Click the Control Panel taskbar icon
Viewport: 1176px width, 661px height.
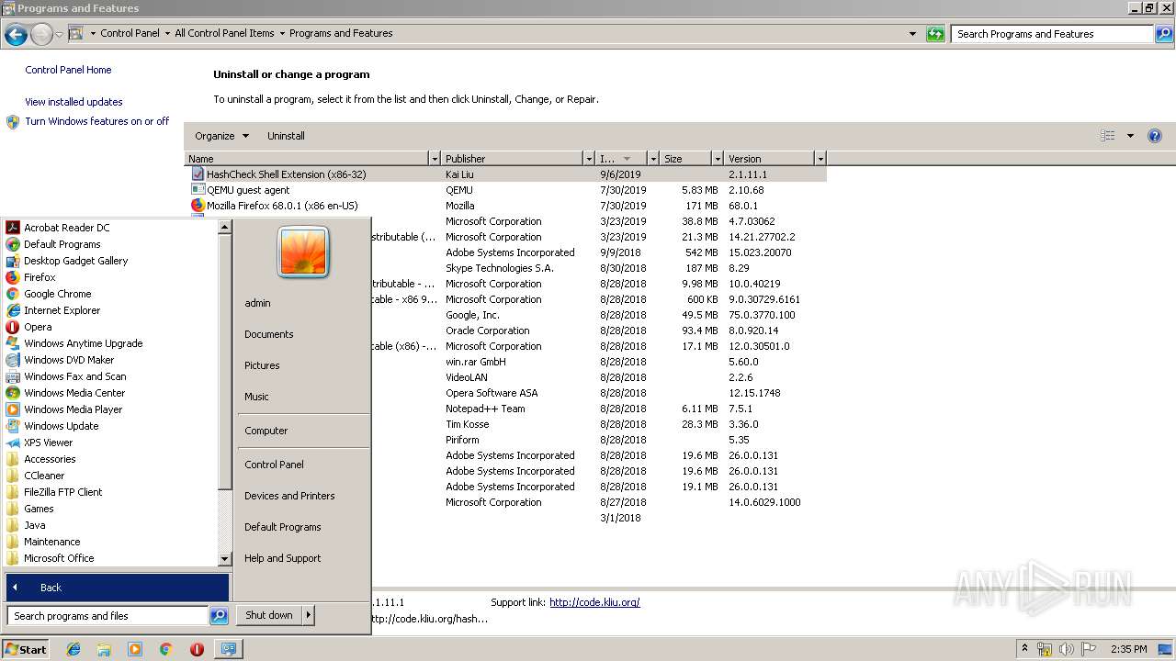(x=228, y=649)
